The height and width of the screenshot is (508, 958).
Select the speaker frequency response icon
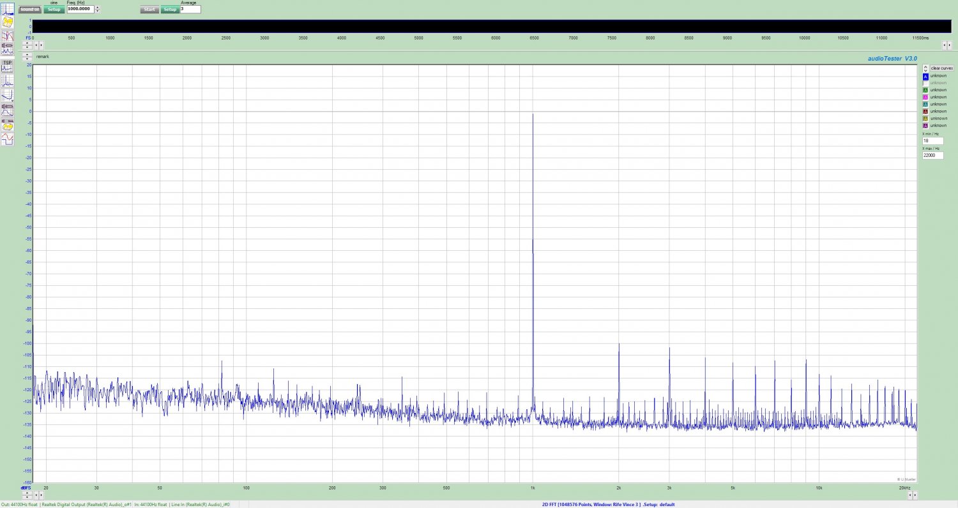click(8, 110)
